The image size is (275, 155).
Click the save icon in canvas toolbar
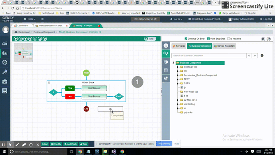[35, 39]
